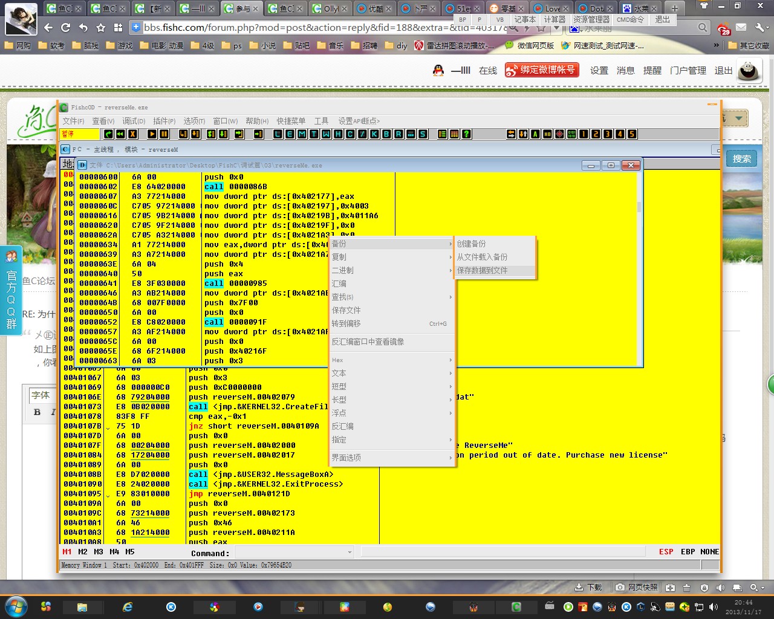Open the K call stack icon
774x619 pixels.
pos(374,134)
